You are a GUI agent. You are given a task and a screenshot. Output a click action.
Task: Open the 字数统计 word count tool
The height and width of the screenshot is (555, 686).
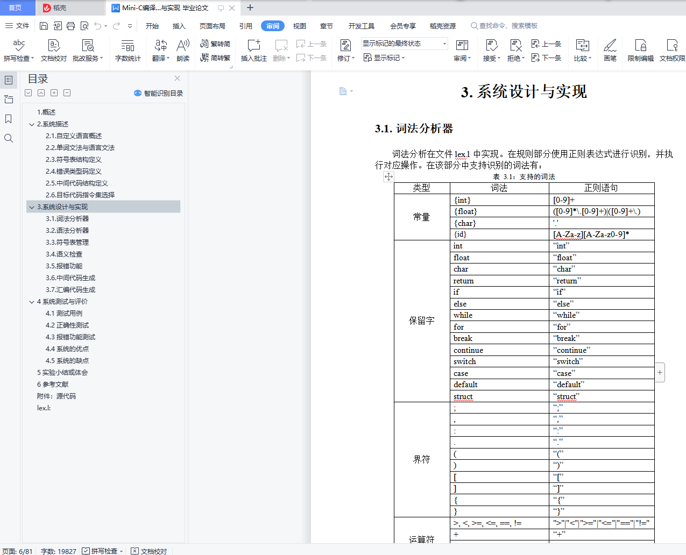click(128, 50)
